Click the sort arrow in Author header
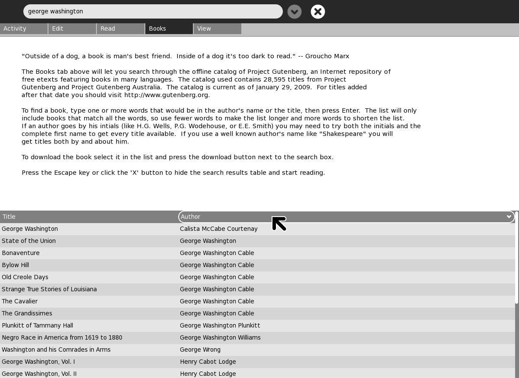The height and width of the screenshot is (378, 519). [509, 217]
